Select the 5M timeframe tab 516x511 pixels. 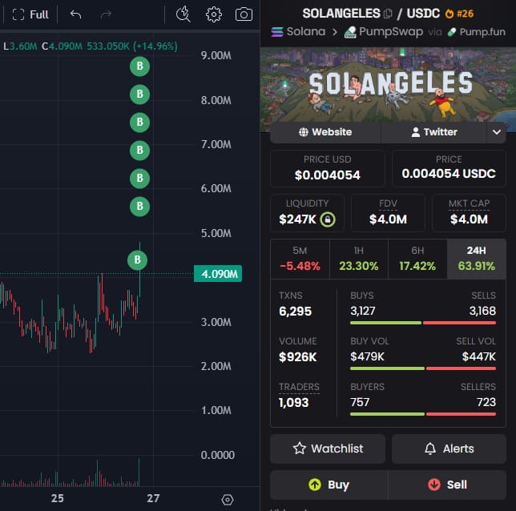[x=300, y=259]
